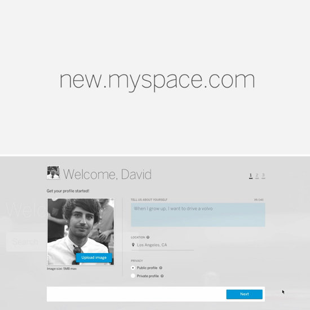
Task: Click the Los Angeles, CA location field
Action: 162,245
